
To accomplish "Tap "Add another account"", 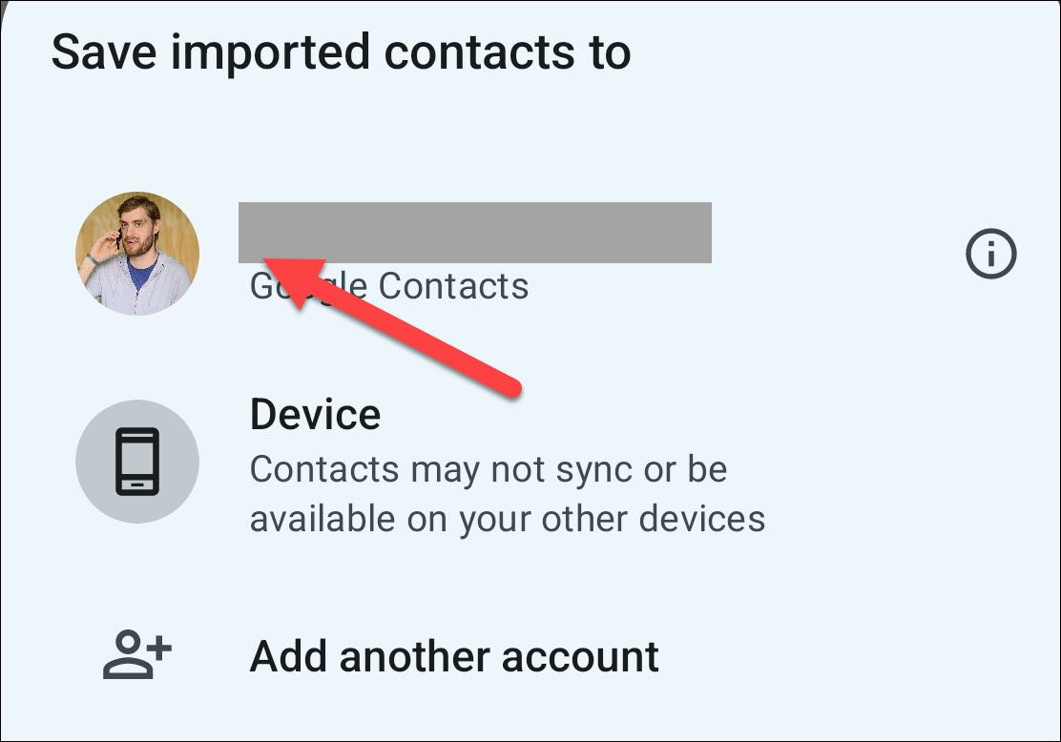I will pyautogui.click(x=454, y=657).
